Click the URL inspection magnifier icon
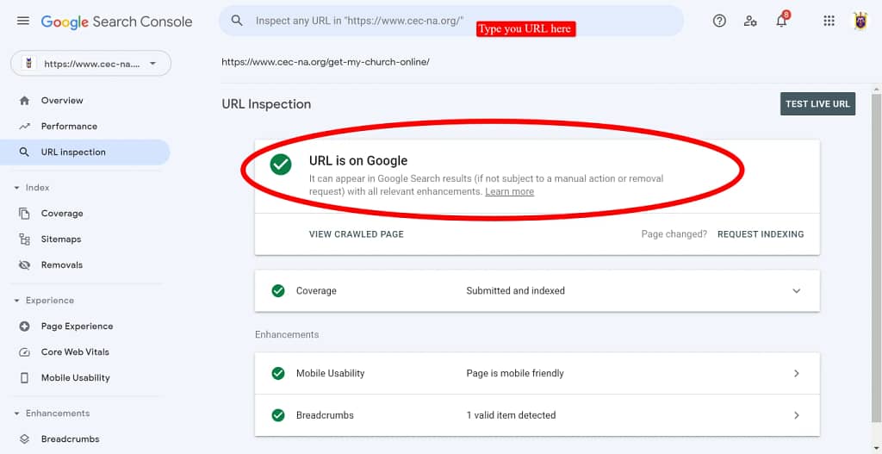Screen dimensions: 882x454 24,152
